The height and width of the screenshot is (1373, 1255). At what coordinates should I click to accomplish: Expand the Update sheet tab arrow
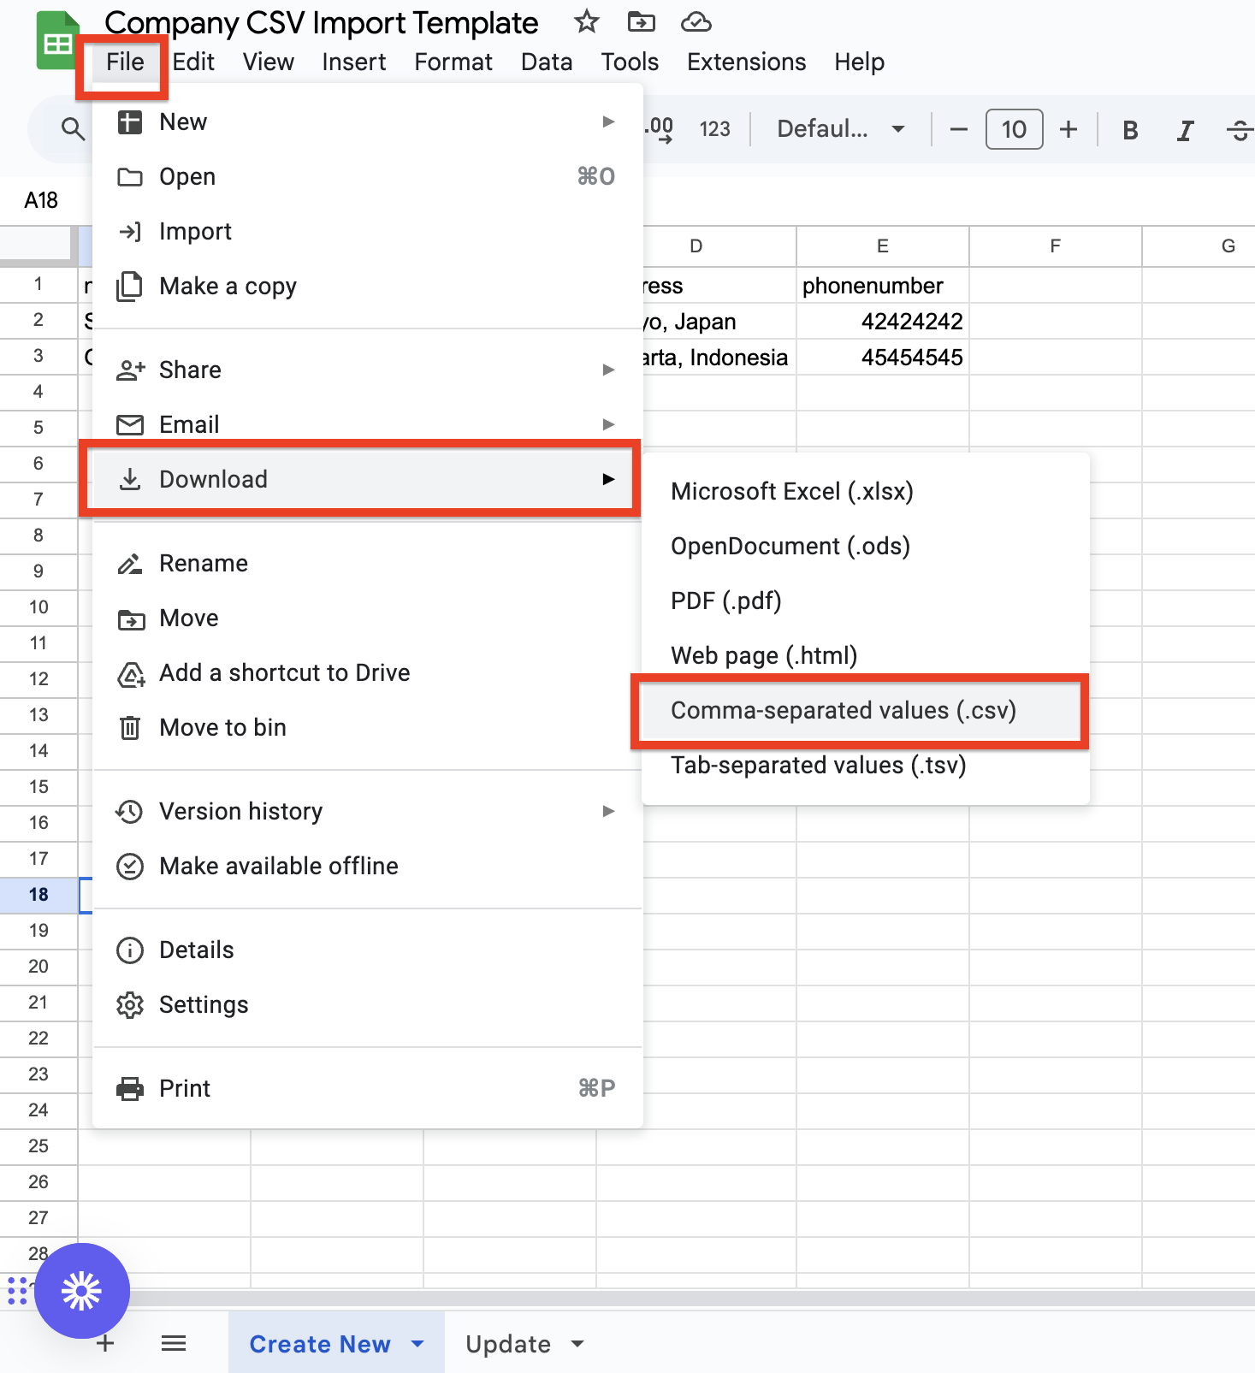pos(577,1344)
